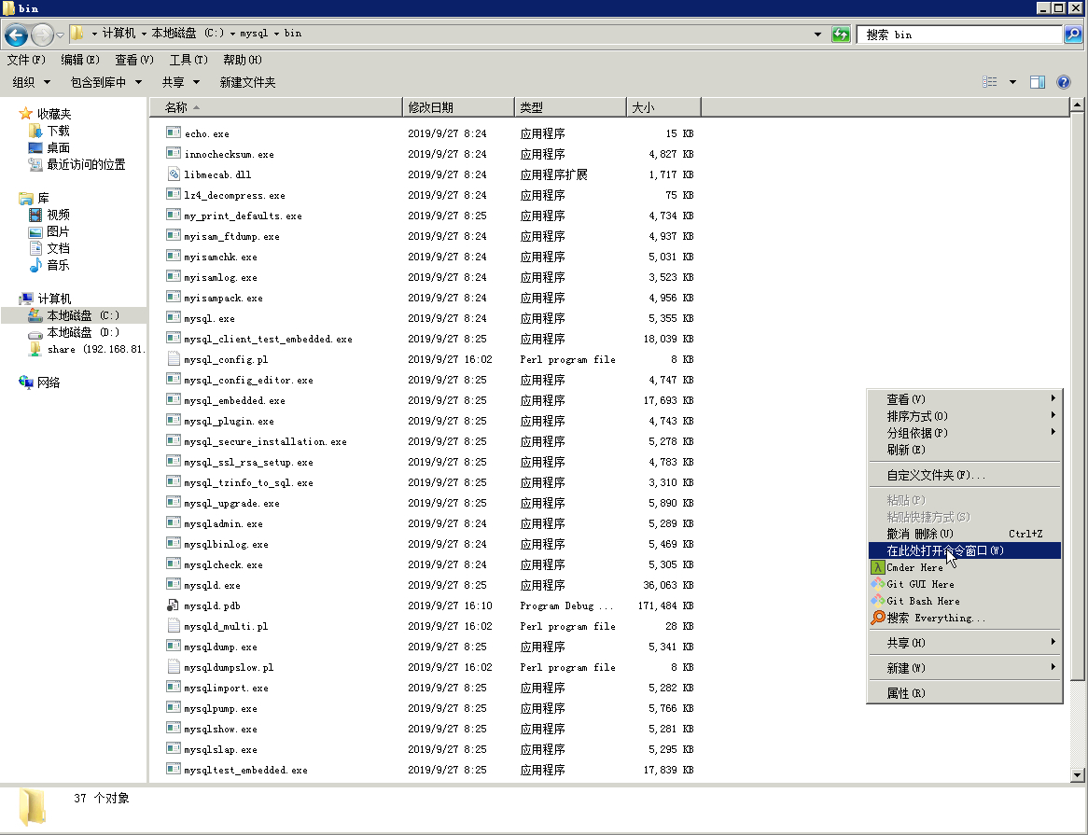This screenshot has width=1088, height=835.
Task: Select 属性(R) in the context menu
Action: [965, 693]
